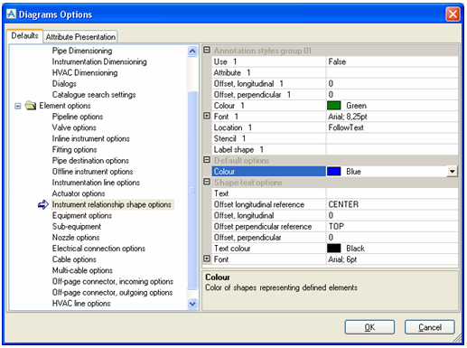
Task: Collapse Annotation styles group 01 section
Action: (x=207, y=50)
